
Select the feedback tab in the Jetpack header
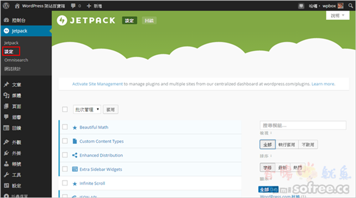click(149, 21)
